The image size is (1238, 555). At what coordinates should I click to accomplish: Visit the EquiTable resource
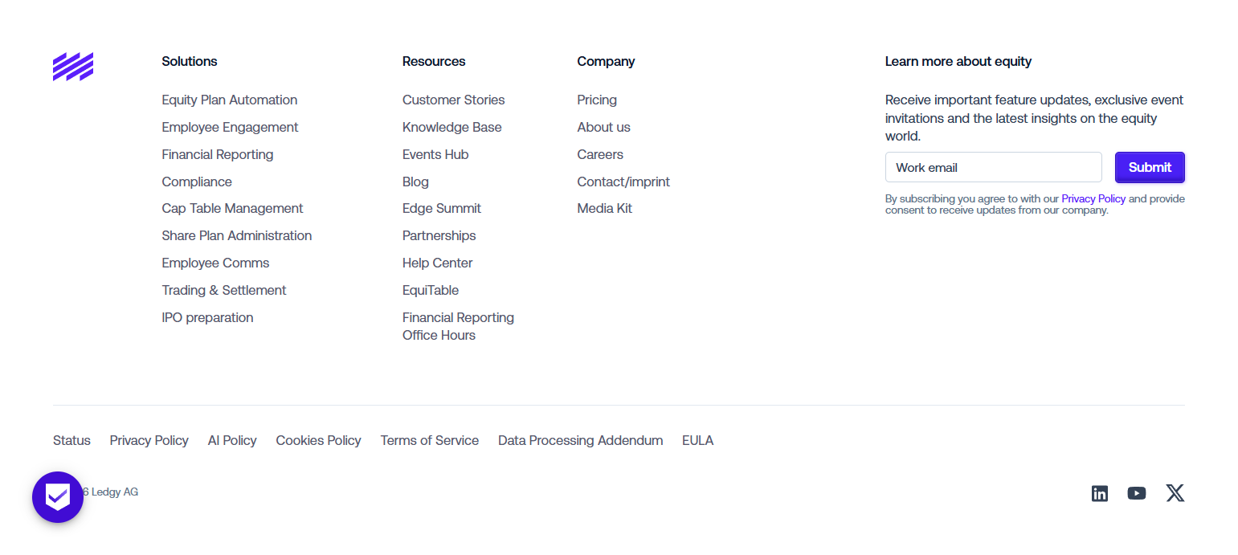coord(431,290)
